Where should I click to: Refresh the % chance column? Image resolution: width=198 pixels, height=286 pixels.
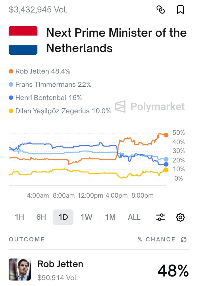coord(184,240)
